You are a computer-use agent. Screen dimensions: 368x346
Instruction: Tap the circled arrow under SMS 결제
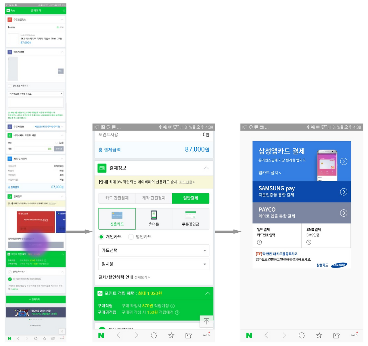coord(309,242)
